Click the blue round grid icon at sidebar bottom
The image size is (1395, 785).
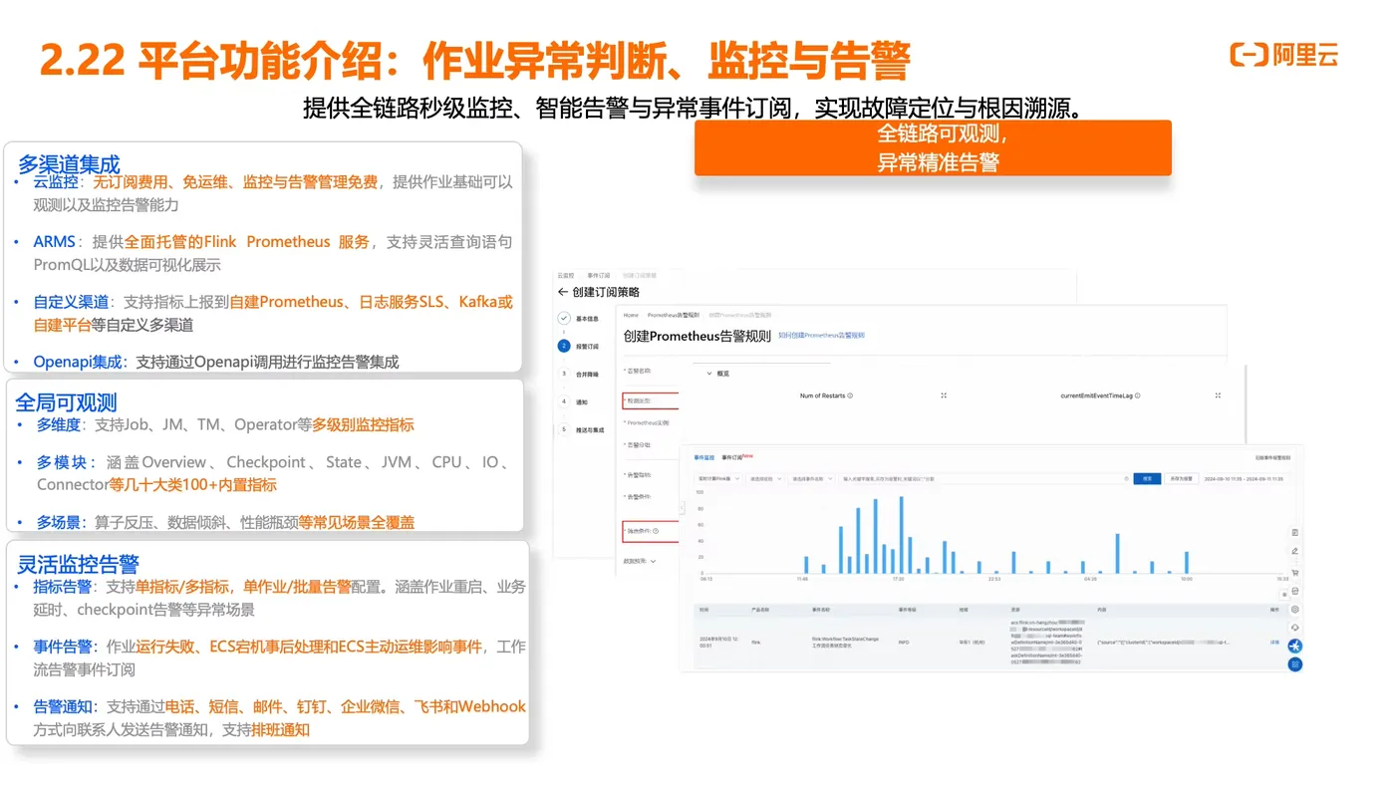tap(1295, 664)
